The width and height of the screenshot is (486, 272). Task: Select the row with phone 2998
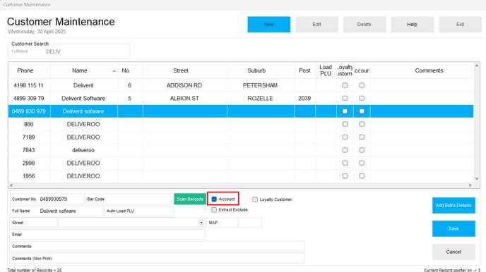[241, 163]
